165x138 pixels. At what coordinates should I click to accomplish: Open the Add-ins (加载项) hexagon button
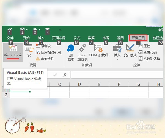pos(71,52)
